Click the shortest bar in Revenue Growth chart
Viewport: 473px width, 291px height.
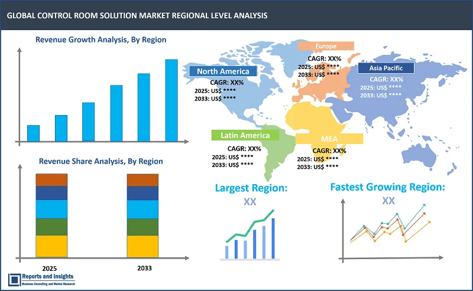pyautogui.click(x=33, y=133)
